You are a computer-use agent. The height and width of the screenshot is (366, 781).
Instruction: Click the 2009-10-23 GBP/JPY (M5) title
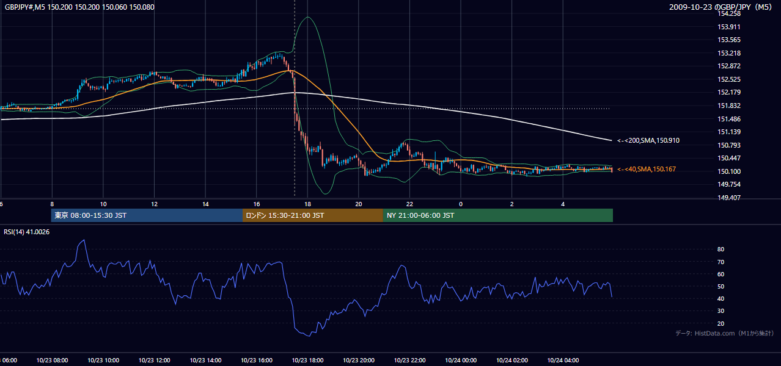pyautogui.click(x=722, y=7)
